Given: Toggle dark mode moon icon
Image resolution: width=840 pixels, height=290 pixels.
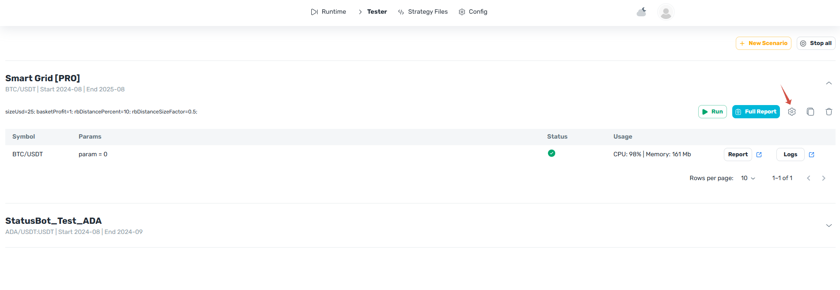Looking at the screenshot, I should pyautogui.click(x=642, y=12).
